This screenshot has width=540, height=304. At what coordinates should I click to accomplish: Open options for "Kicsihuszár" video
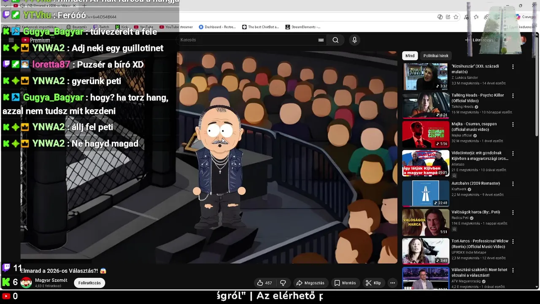tap(513, 67)
